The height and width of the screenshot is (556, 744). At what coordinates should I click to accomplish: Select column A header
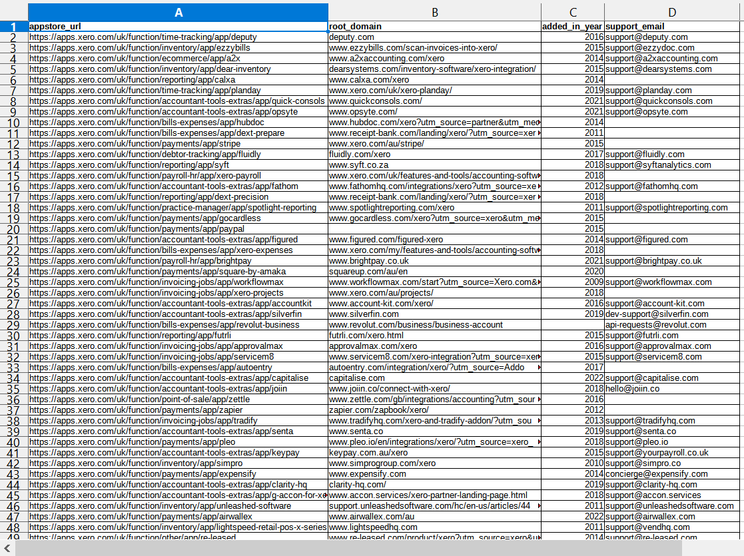[x=179, y=12]
